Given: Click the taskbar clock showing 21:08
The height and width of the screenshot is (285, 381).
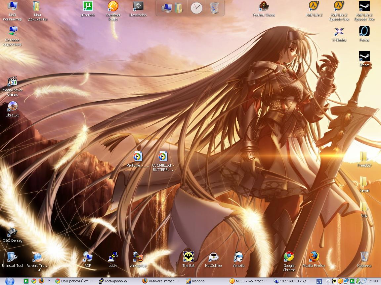Looking at the screenshot, I should click(373, 281).
